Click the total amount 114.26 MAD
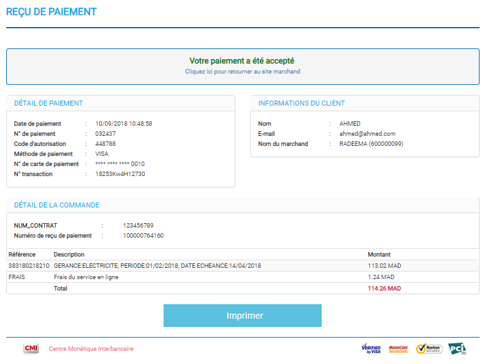489x364 pixels. tap(384, 289)
